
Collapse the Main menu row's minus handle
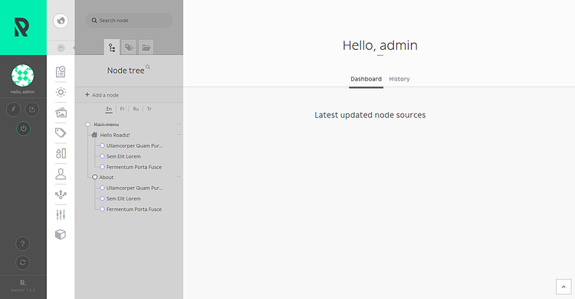coord(179,124)
